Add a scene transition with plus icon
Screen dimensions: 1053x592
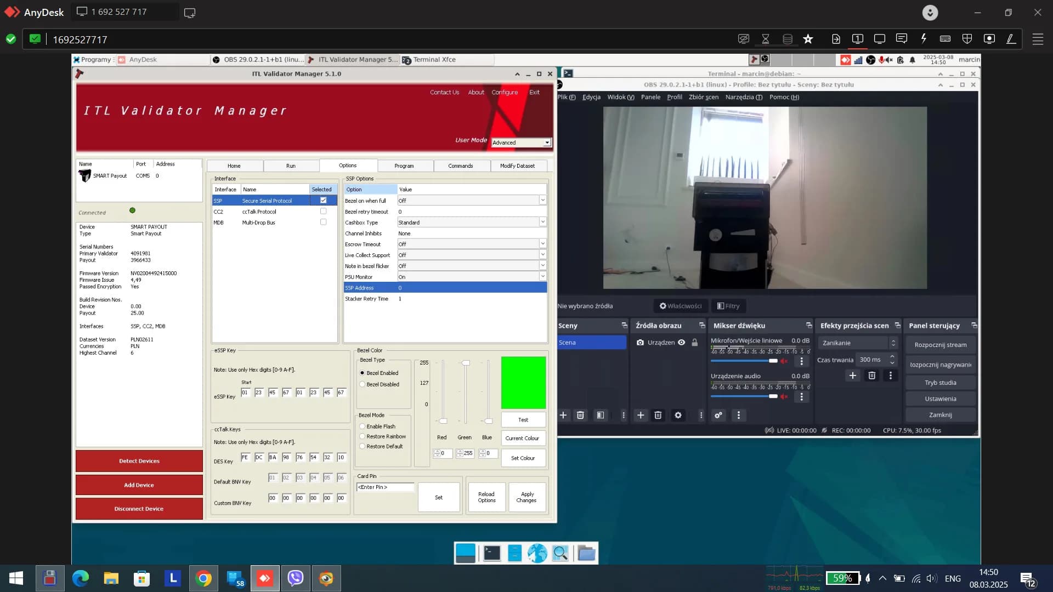click(x=852, y=375)
